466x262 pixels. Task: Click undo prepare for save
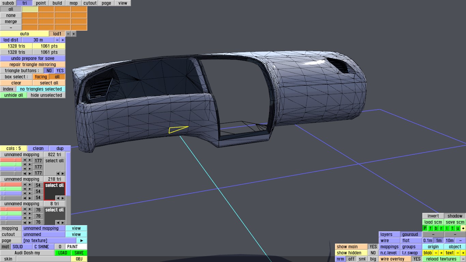coord(33,58)
